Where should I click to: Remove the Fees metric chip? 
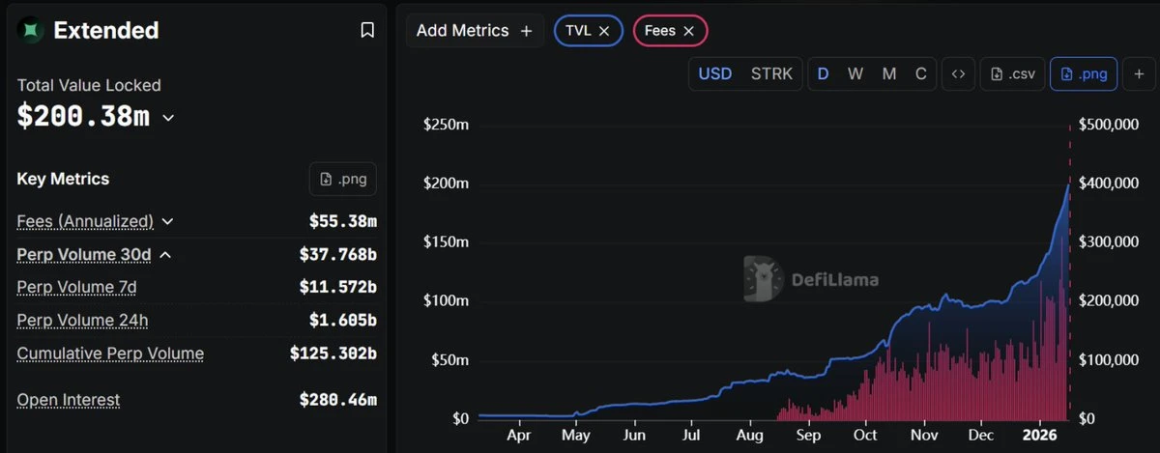(x=689, y=31)
